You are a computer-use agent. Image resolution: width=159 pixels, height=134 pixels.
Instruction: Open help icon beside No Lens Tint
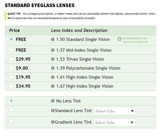coord(53,101)
